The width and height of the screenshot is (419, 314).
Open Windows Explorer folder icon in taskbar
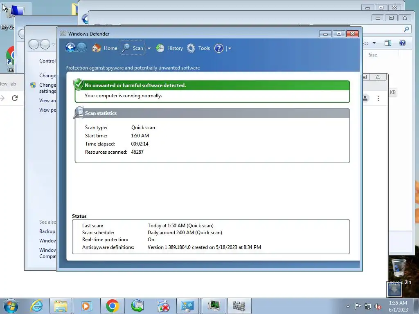pyautogui.click(x=61, y=306)
